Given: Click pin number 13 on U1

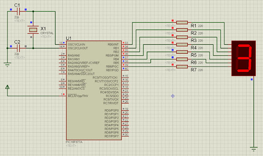Looking at the screenshot, I should 61,43.
